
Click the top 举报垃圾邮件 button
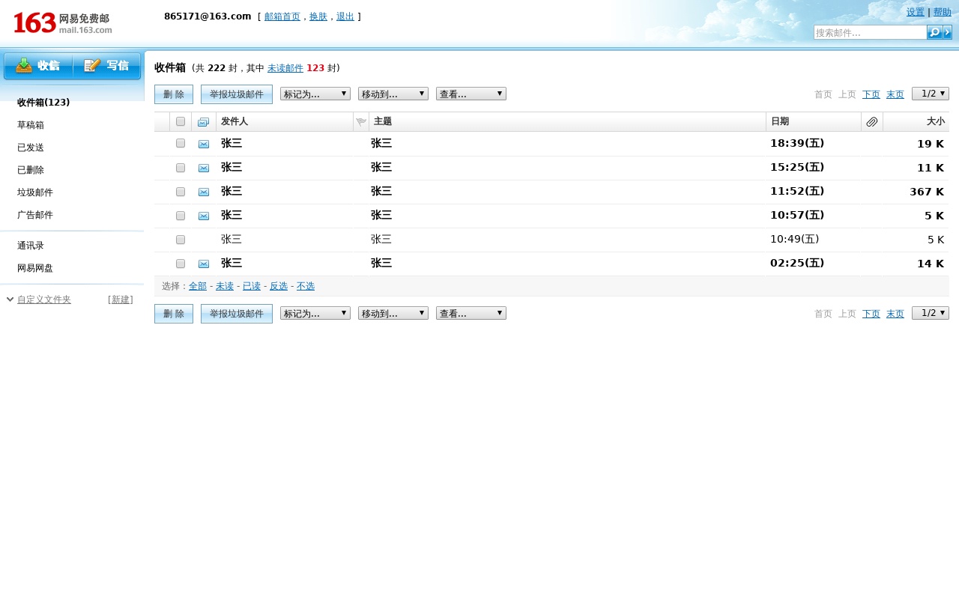[x=237, y=94]
